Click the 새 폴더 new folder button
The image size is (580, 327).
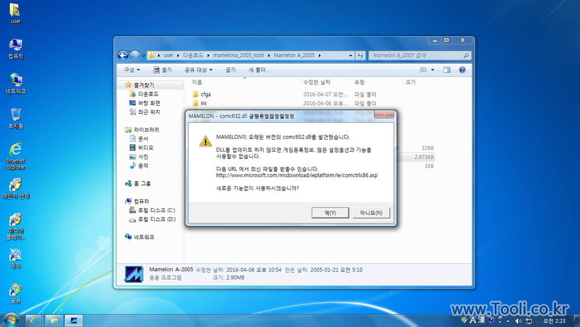click(x=257, y=70)
